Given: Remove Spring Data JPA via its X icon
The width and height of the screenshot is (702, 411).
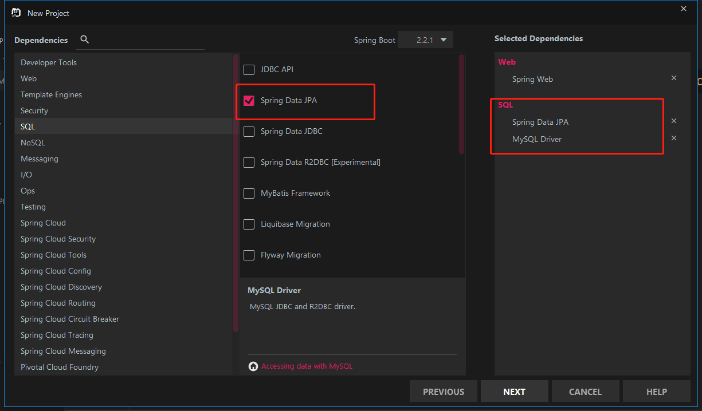Looking at the screenshot, I should click(674, 121).
